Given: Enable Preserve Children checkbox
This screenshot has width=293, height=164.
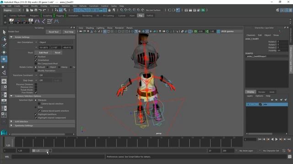Looking at the screenshot, I should click(36, 84).
